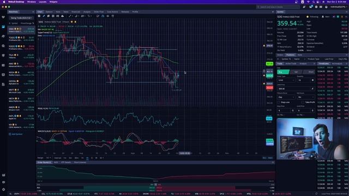Select the Short side button
The width and height of the screenshot is (349, 196).
pos(309,72)
